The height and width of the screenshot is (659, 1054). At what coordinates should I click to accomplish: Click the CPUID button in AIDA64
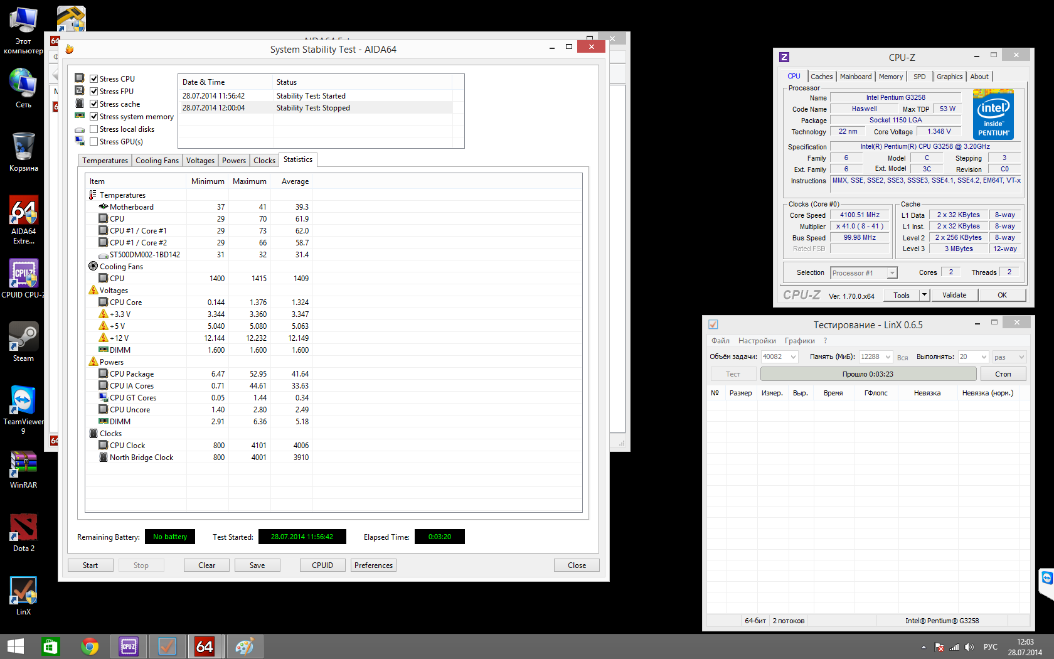point(322,565)
